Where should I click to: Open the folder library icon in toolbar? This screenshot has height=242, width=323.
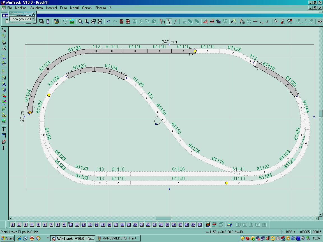[x=56, y=21]
